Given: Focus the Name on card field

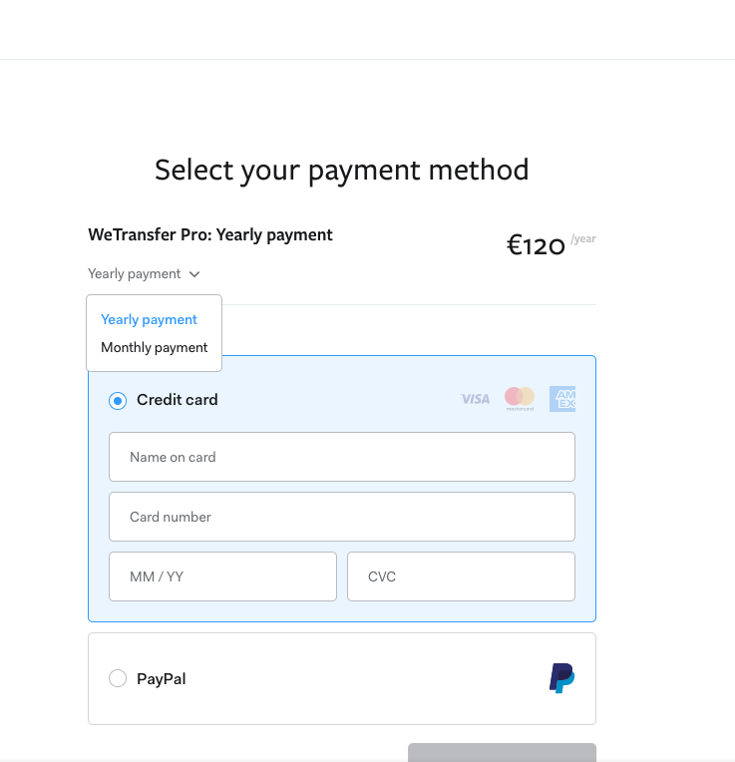Looking at the screenshot, I should tap(342, 457).
